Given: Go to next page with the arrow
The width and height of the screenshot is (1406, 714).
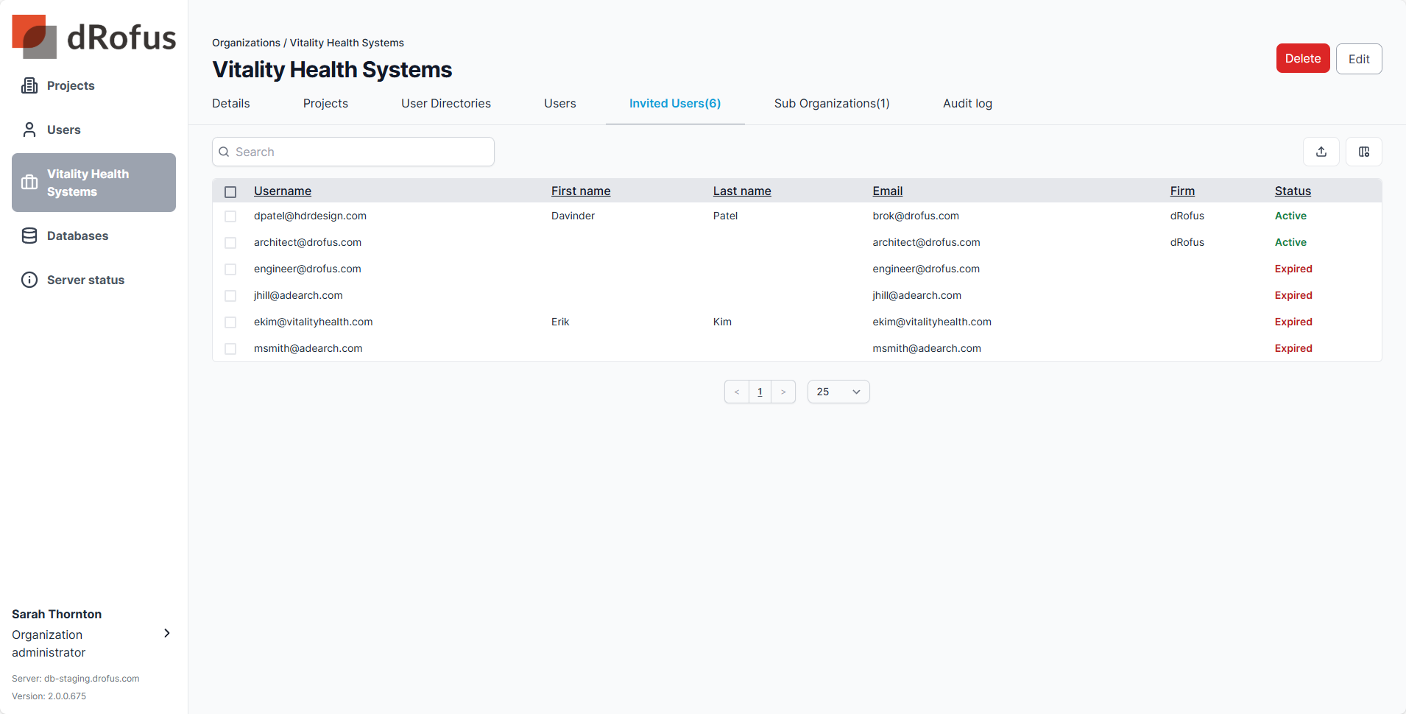Looking at the screenshot, I should [x=783, y=392].
